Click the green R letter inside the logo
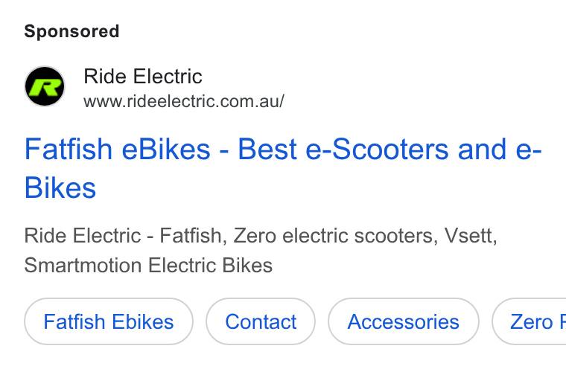This screenshot has width=566, height=369. coord(45,86)
